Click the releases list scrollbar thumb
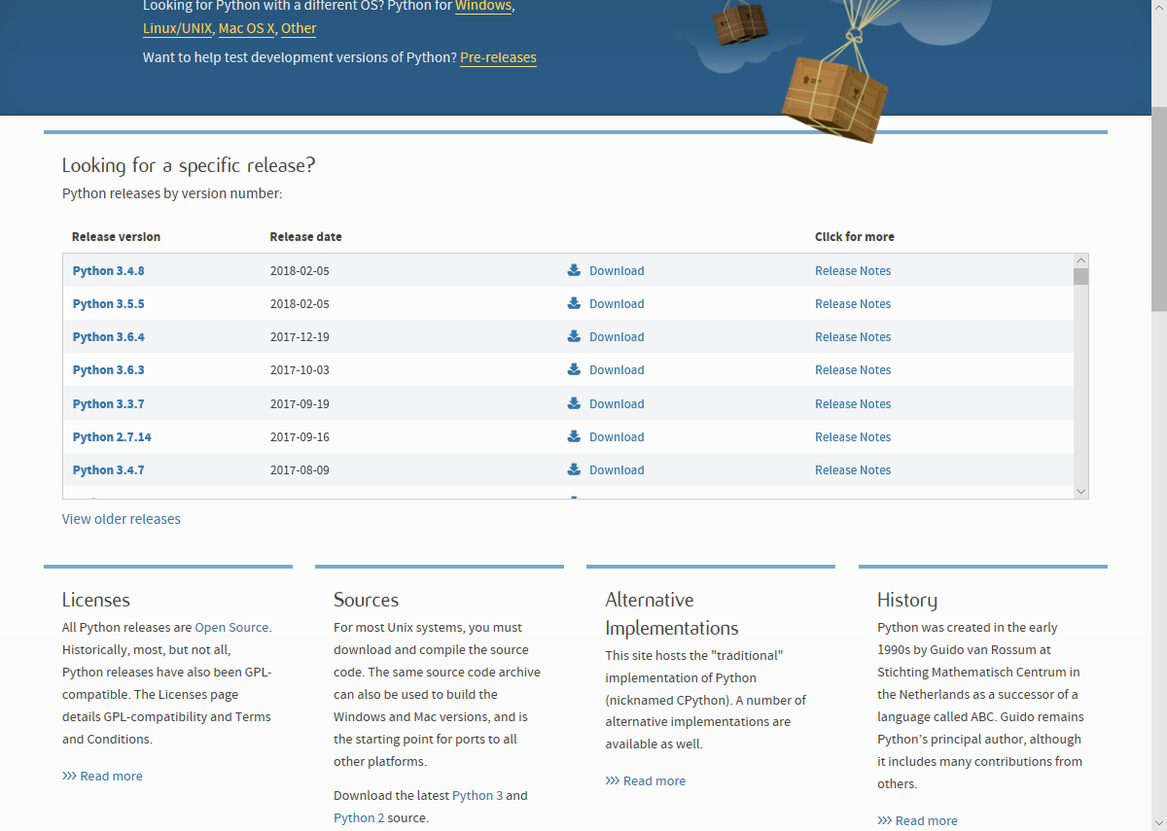This screenshot has height=831, width=1167. click(x=1080, y=276)
